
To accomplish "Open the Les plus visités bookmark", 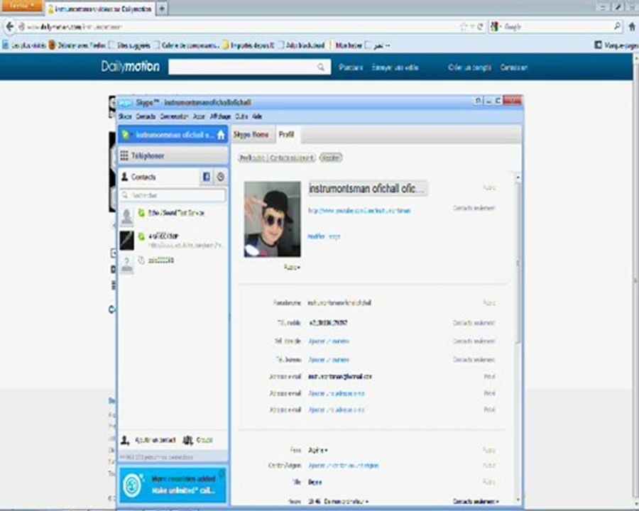I will pos(24,45).
